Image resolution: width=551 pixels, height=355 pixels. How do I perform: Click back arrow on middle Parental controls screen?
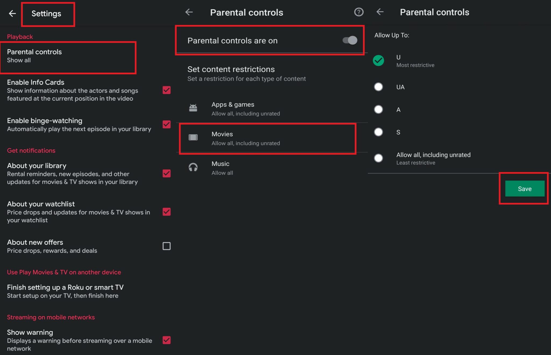pyautogui.click(x=189, y=12)
